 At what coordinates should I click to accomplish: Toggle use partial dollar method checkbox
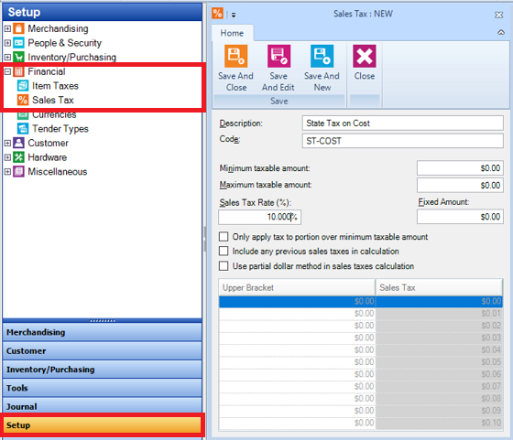pyautogui.click(x=224, y=265)
